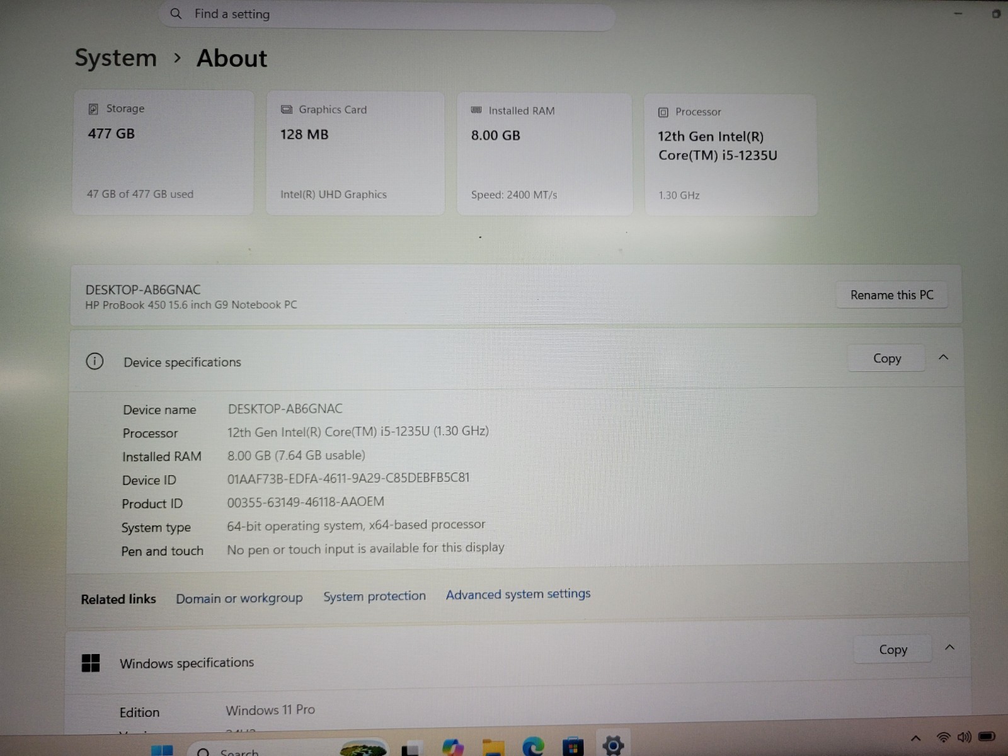Click the search magnifier in Find a setting
Screen dimensions: 1008x756
(x=176, y=13)
